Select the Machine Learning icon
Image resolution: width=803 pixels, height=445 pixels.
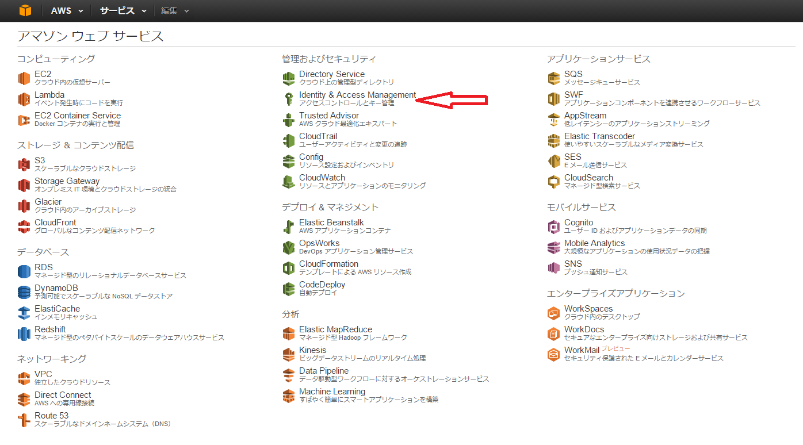pyautogui.click(x=289, y=396)
